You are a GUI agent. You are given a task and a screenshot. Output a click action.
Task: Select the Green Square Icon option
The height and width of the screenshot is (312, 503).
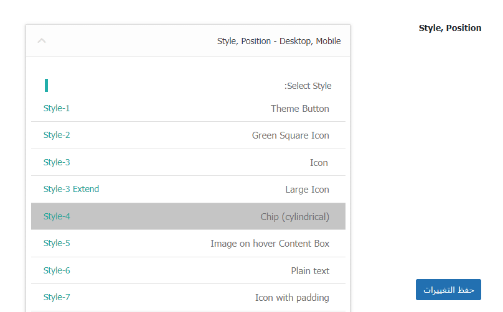coord(290,135)
